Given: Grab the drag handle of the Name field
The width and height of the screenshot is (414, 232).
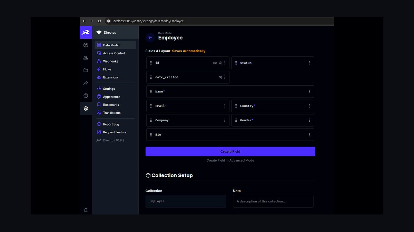Looking at the screenshot, I should (x=151, y=92).
